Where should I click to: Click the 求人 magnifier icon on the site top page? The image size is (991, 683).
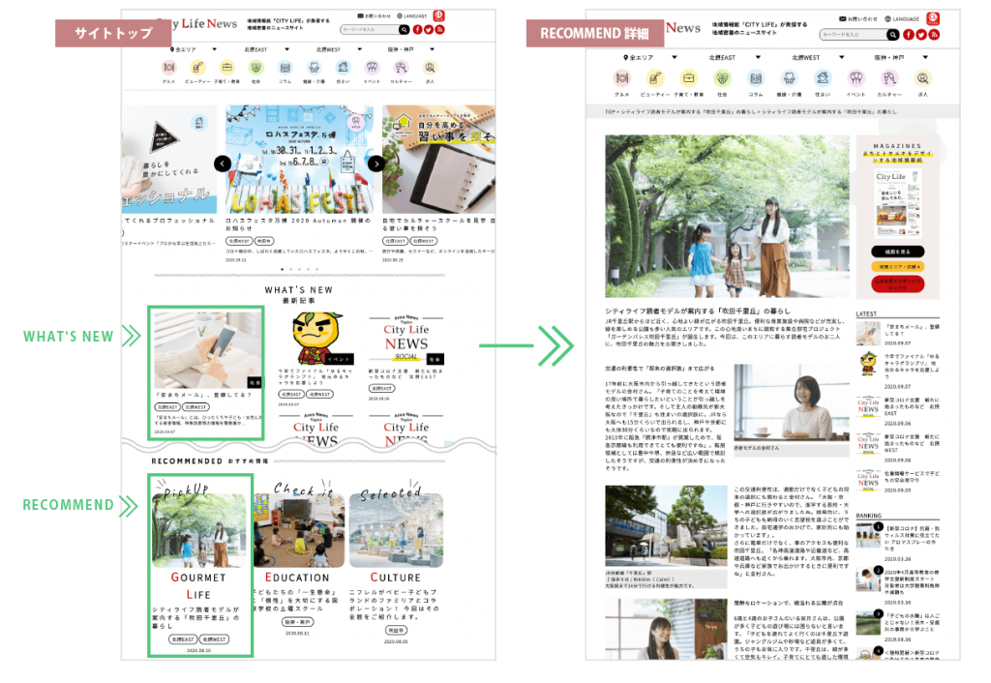430,68
